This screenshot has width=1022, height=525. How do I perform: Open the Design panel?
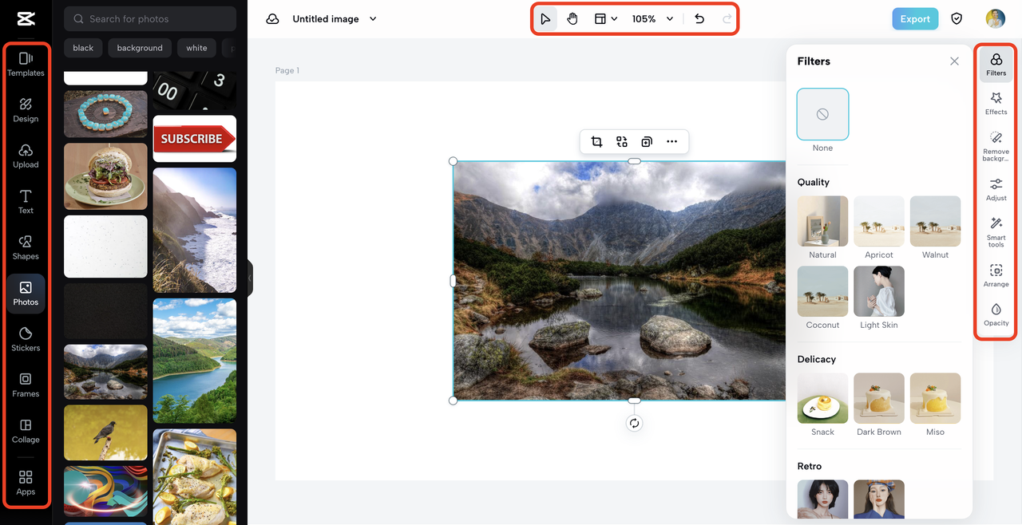(x=26, y=109)
